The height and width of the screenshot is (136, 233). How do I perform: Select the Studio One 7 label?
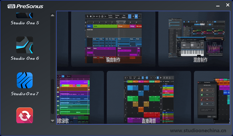coord(25,93)
